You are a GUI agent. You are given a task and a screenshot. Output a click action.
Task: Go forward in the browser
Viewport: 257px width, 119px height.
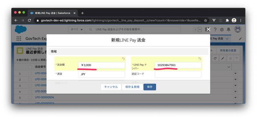point(22,20)
